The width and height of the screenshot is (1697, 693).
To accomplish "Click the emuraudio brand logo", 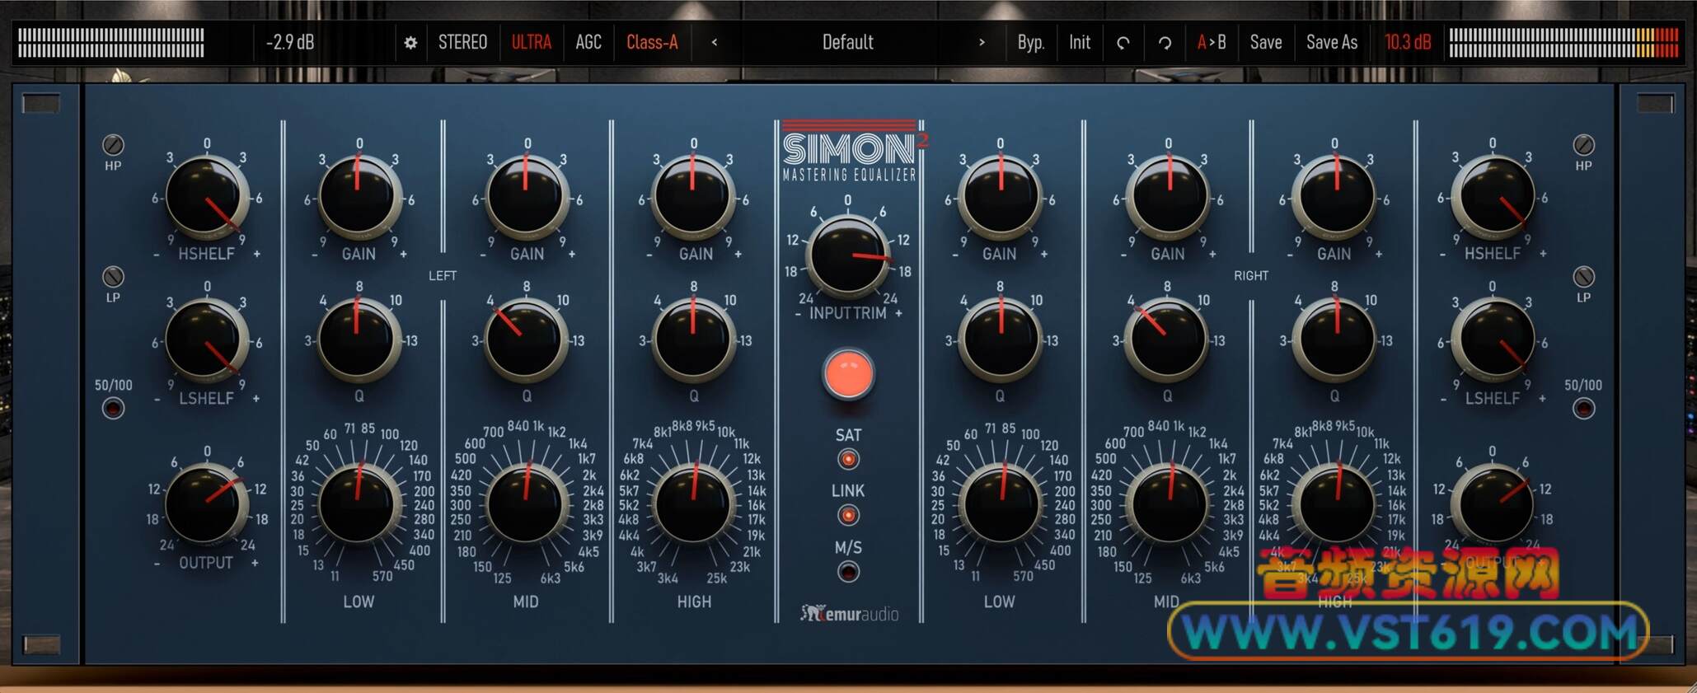I will pyautogui.click(x=850, y=613).
